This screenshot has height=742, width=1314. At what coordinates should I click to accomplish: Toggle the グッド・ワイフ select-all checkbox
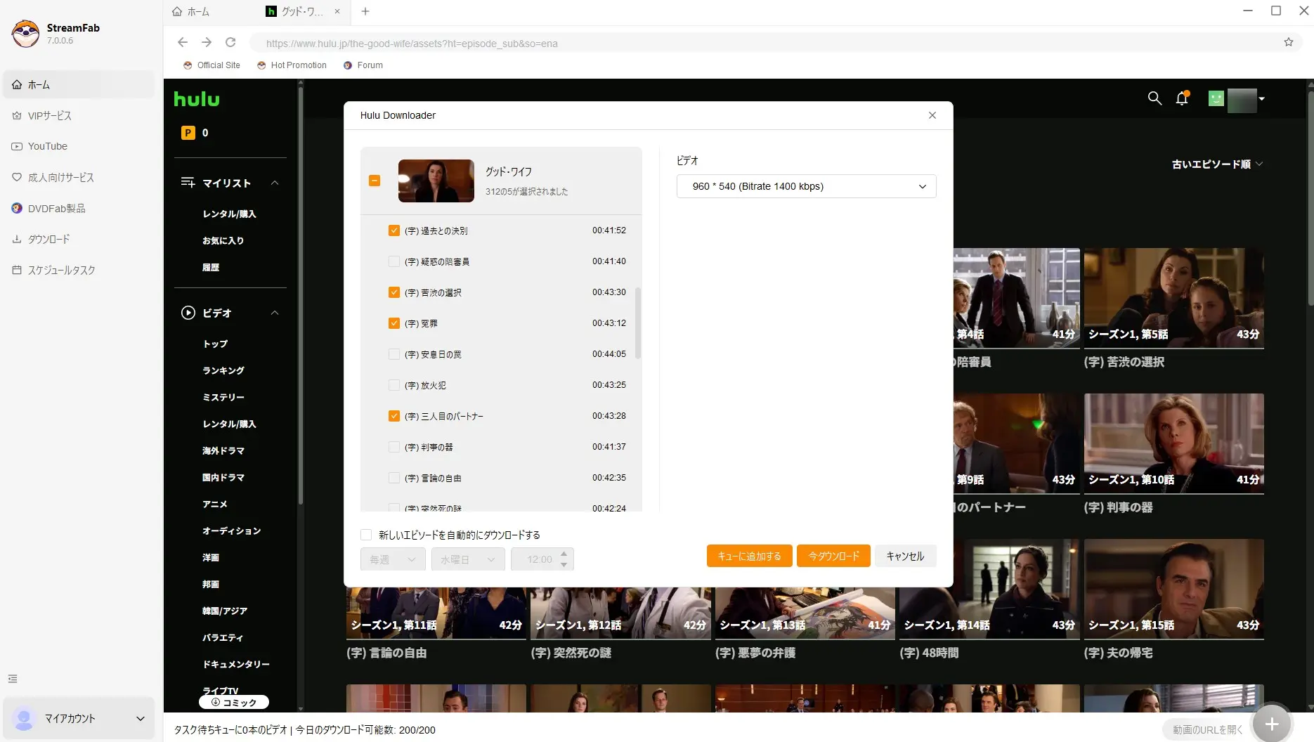click(x=375, y=181)
